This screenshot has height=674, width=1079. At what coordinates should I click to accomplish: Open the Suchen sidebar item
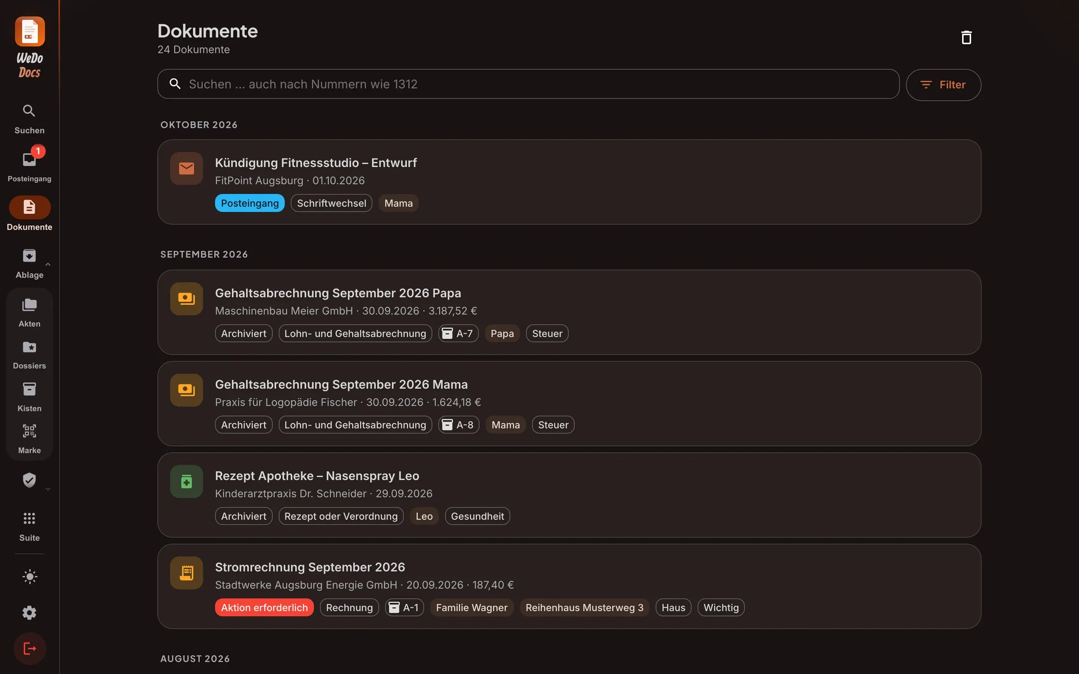tap(29, 119)
